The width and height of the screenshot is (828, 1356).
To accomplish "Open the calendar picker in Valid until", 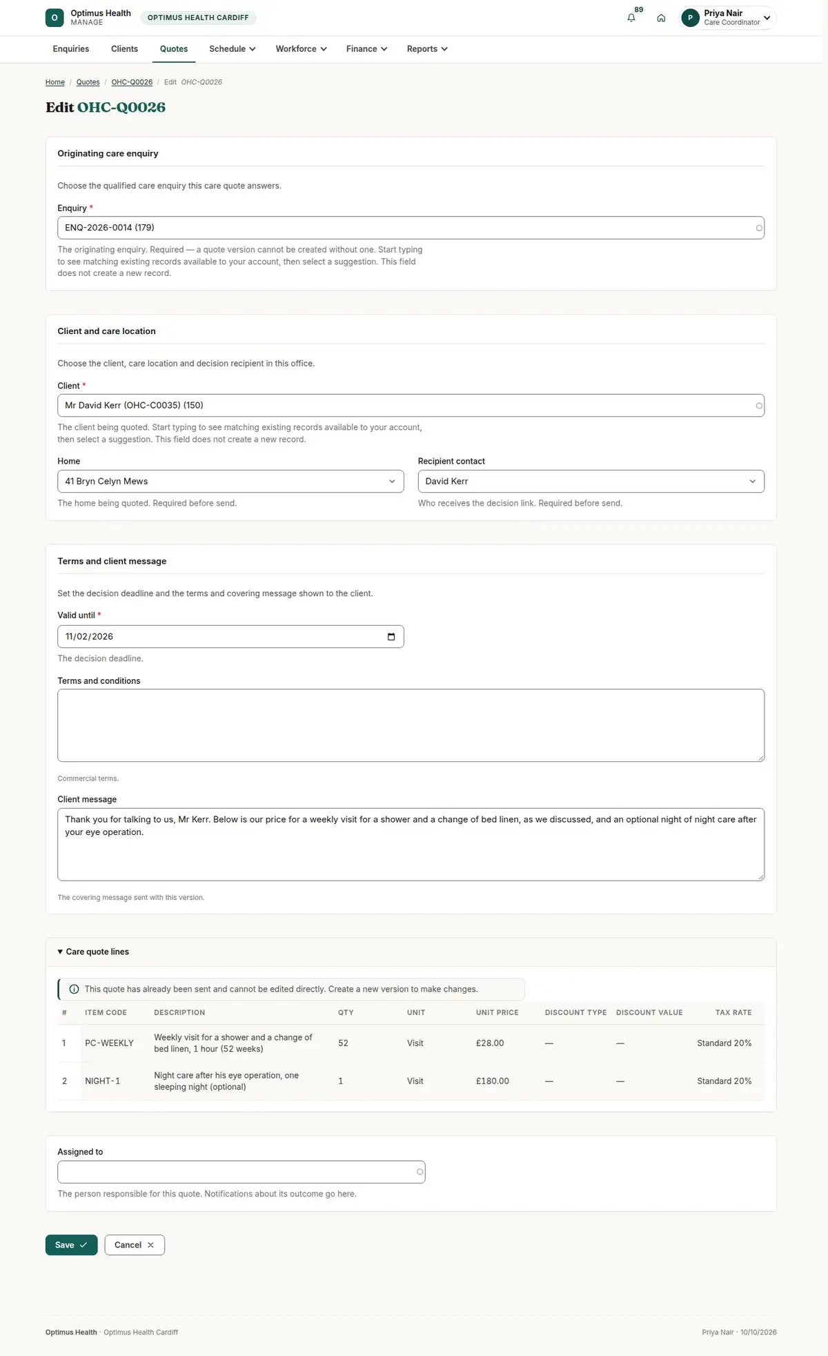I will point(391,637).
